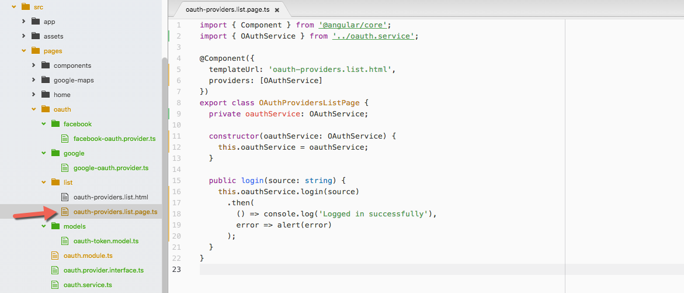Click the src folder icon
Screen dimensions: 684x293
point(26,7)
